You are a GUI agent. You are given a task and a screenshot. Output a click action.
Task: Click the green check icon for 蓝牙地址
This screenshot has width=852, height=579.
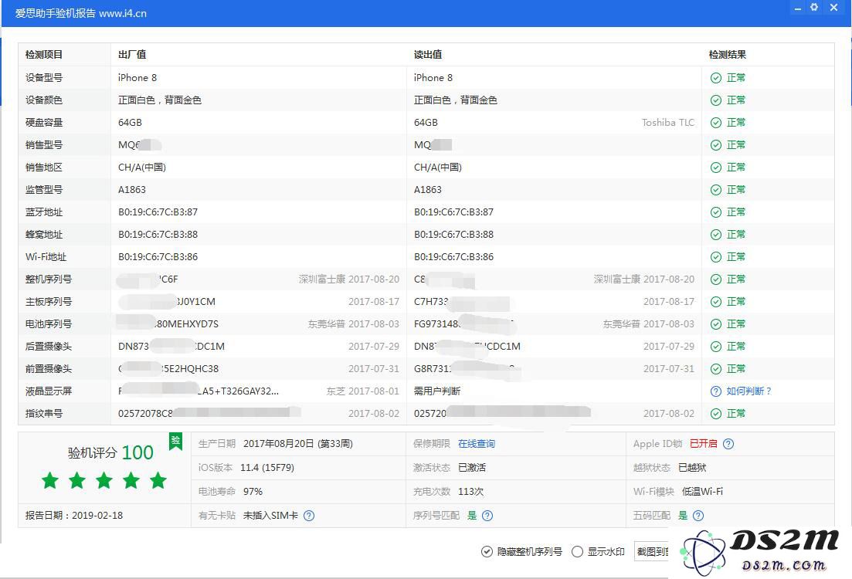point(715,212)
